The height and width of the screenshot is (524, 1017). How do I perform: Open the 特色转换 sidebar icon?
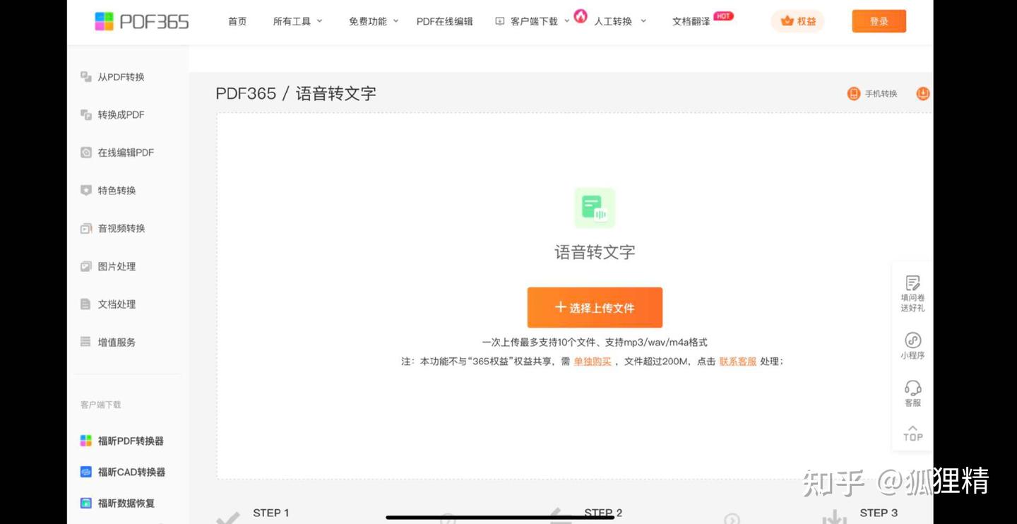(x=86, y=190)
